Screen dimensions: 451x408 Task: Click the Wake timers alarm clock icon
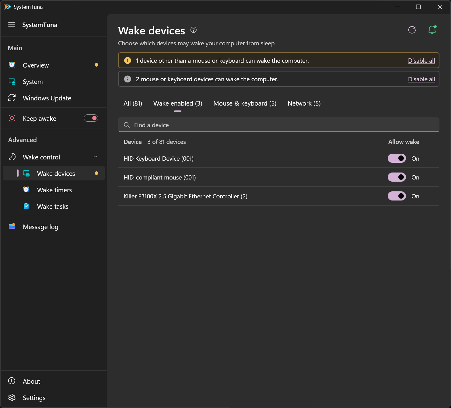(x=26, y=190)
